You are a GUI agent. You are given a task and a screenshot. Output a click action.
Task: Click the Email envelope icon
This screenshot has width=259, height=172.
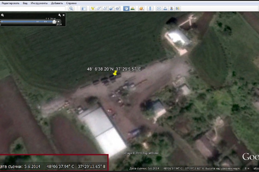159,9
